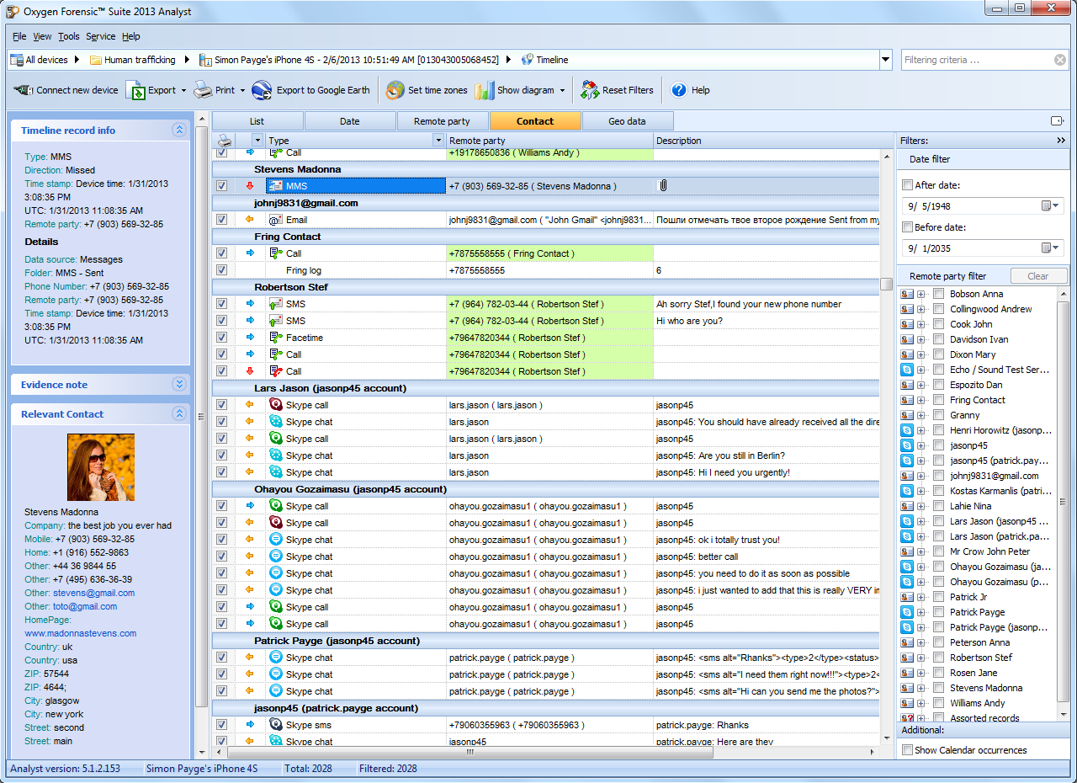1077x783 pixels.
Task: Expand the Evidence note panel
Action: (x=178, y=384)
